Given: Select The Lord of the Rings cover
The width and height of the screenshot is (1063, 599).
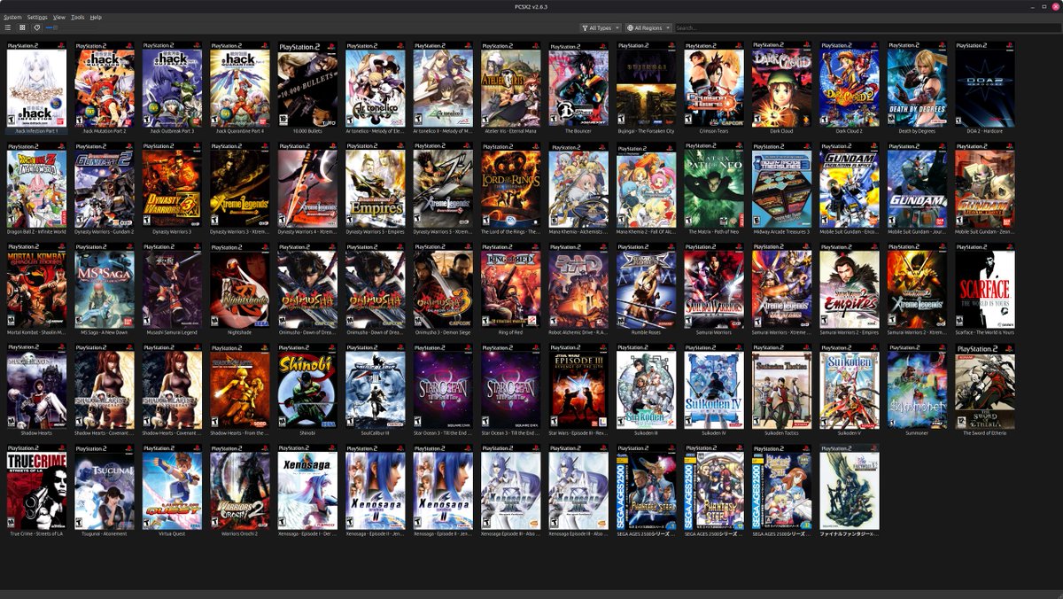Looking at the screenshot, I should (511, 185).
